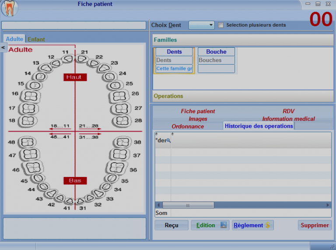This screenshot has width=336, height=250.
Task: Open the Images tab
Action: coord(198,119)
